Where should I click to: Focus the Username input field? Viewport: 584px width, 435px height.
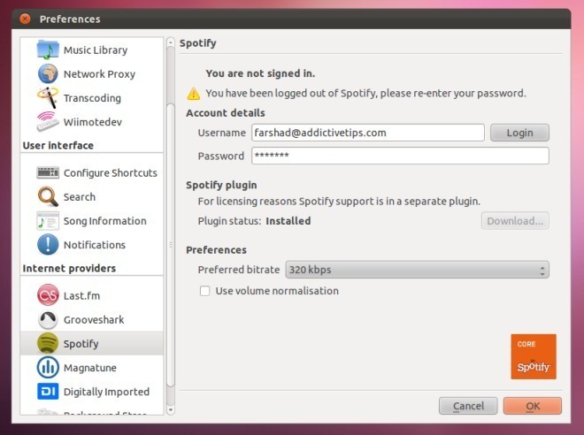click(368, 133)
